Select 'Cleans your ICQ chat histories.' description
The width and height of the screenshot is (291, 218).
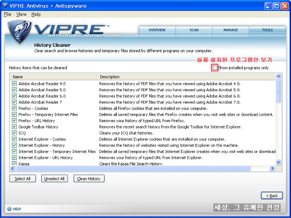click(126, 133)
